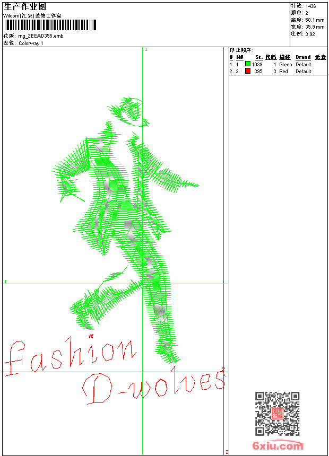Screen dimensions: 329x456
Task: Click the QR code image
Action: tap(277, 414)
